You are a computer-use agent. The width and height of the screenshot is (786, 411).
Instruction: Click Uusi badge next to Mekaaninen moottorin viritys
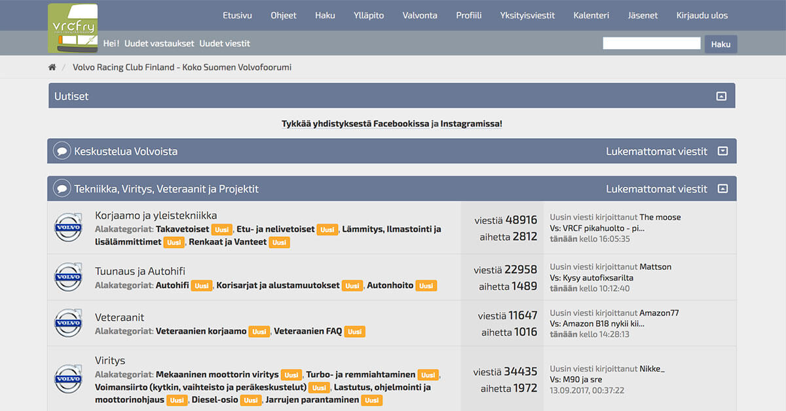291,375
